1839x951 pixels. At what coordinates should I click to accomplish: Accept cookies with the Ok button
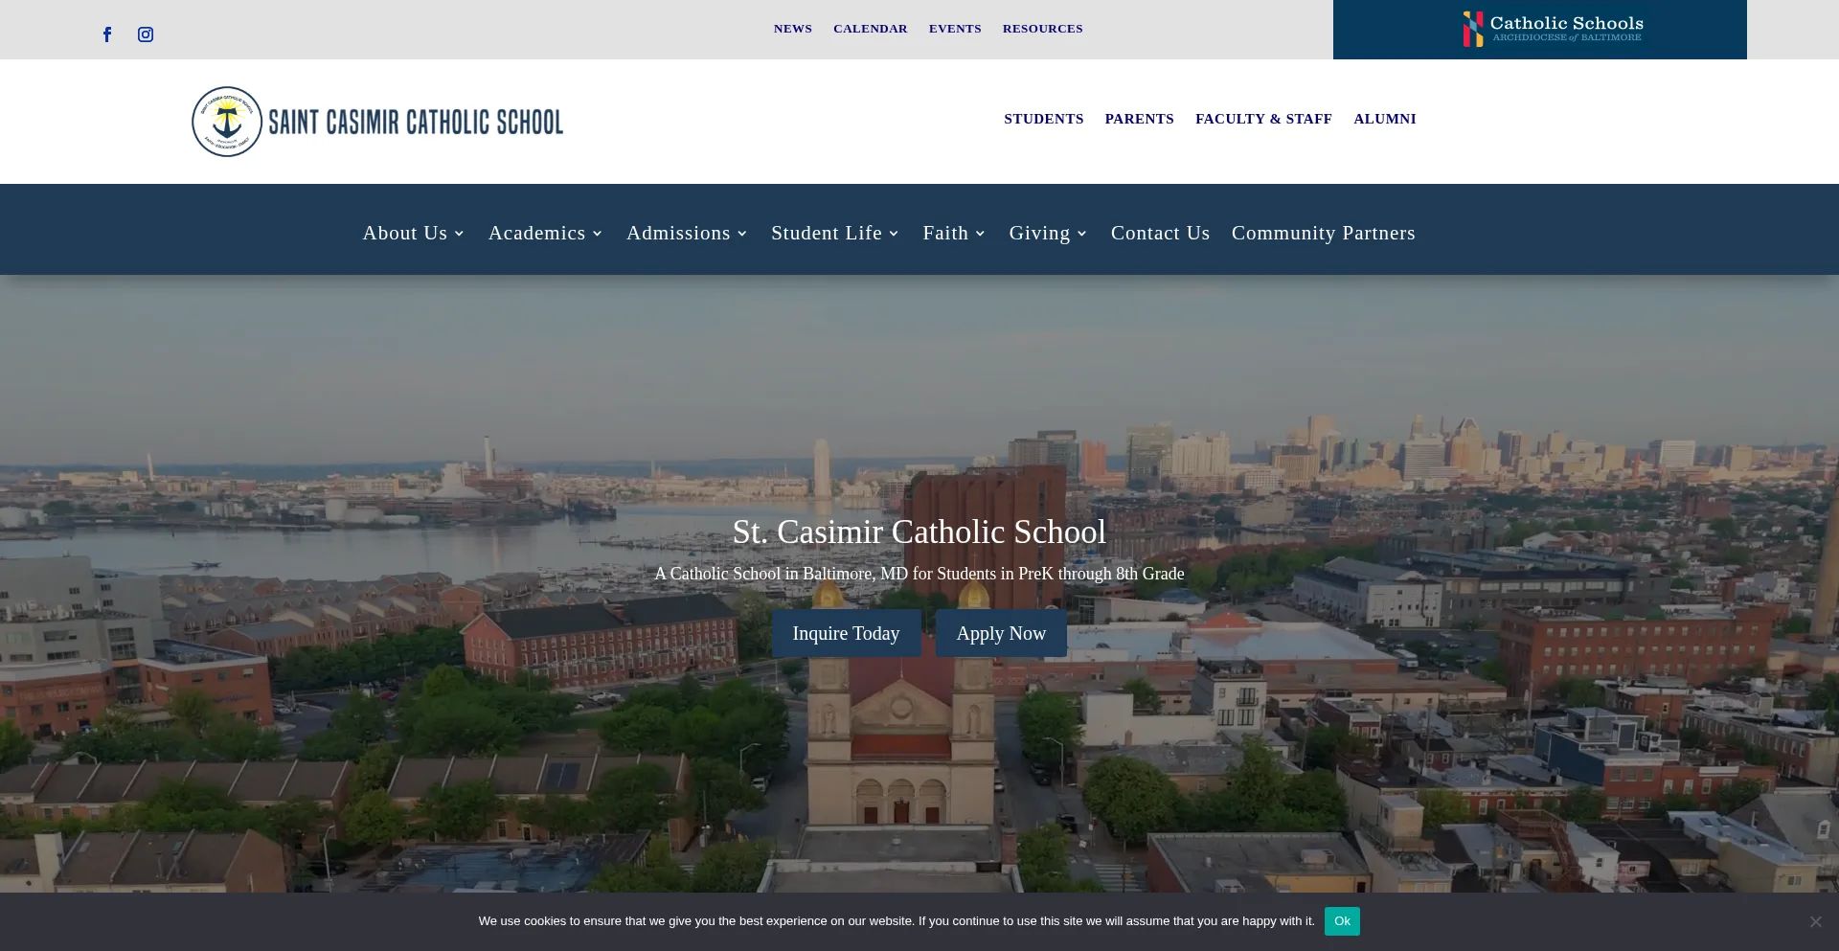1341,921
